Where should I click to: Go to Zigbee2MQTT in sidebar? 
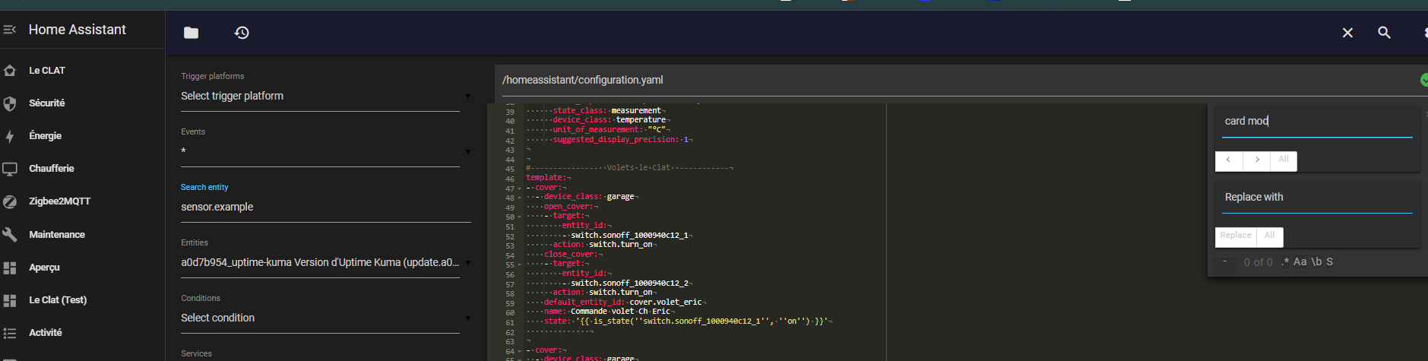60,201
